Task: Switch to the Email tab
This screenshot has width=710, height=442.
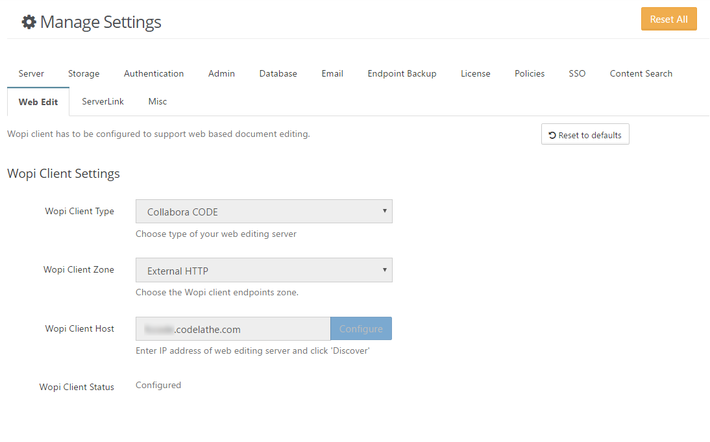Action: point(332,73)
